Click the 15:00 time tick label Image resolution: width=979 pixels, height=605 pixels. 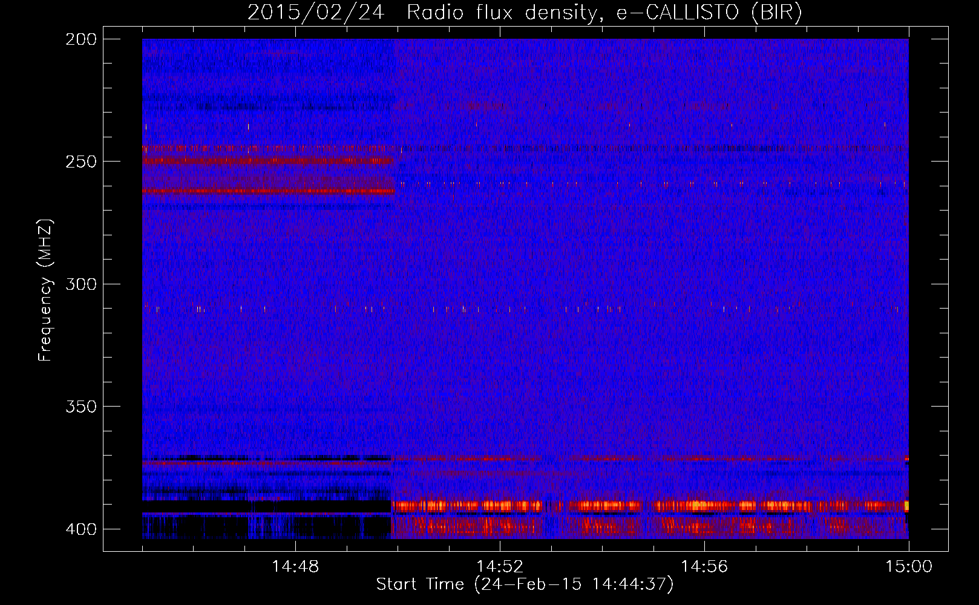click(909, 567)
